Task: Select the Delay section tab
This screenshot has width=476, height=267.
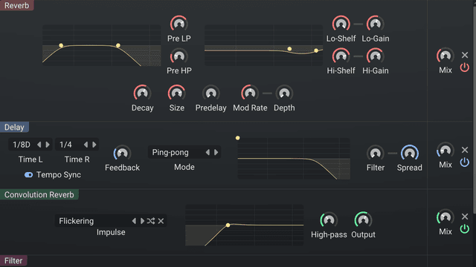Action: point(14,127)
